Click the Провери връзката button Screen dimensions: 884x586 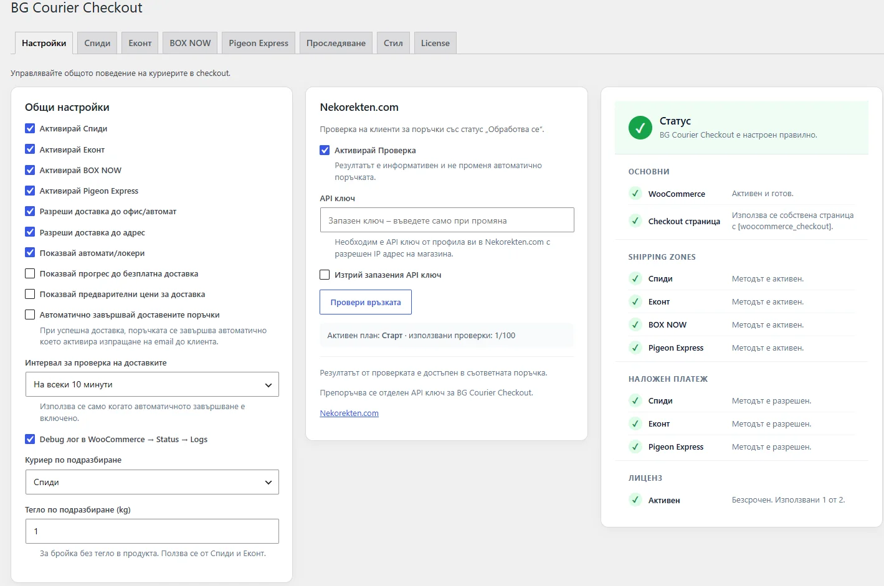click(x=366, y=302)
